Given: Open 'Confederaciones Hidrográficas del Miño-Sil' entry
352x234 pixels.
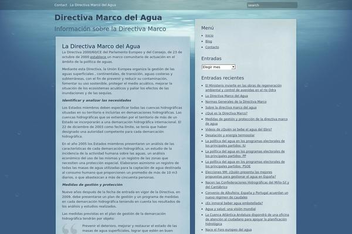Looking at the screenshot, I should click(247, 185).
